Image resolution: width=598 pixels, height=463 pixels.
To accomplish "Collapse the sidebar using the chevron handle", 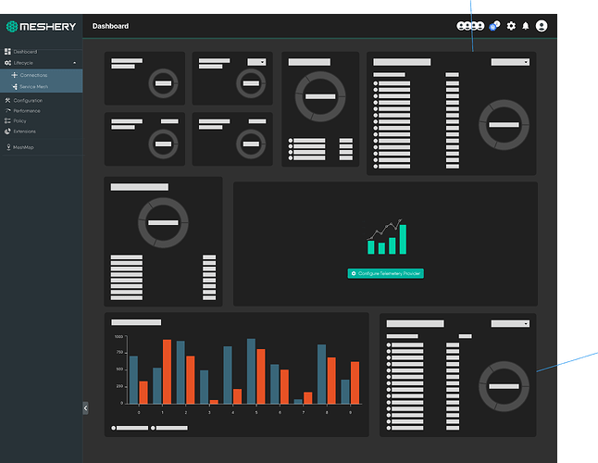I will click(x=85, y=408).
